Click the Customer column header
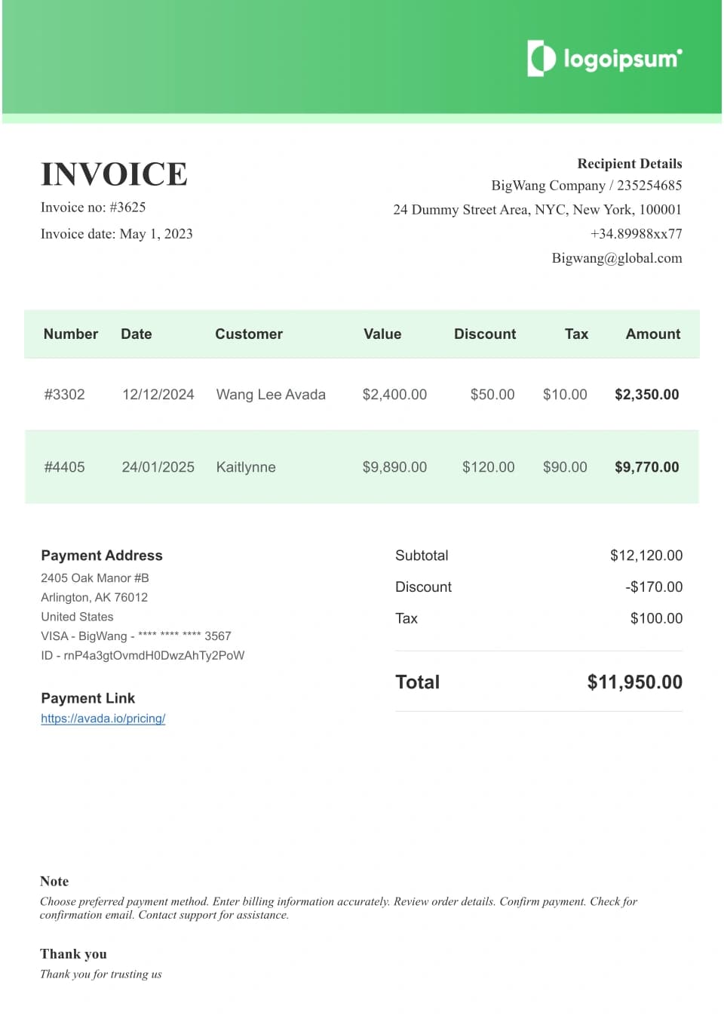 pos(249,334)
